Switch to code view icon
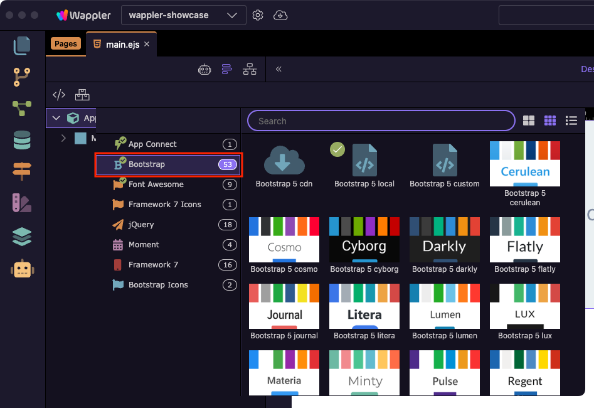 [59, 95]
